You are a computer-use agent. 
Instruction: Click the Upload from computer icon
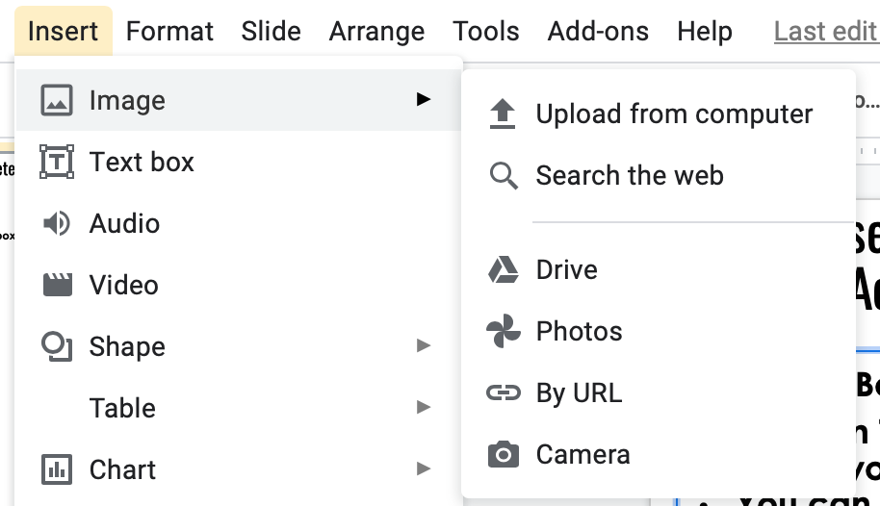point(503,114)
